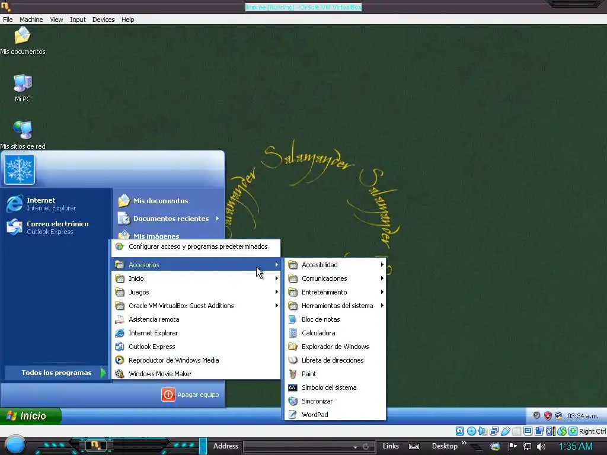Expand the Desktop toolbar chevron

click(x=464, y=443)
